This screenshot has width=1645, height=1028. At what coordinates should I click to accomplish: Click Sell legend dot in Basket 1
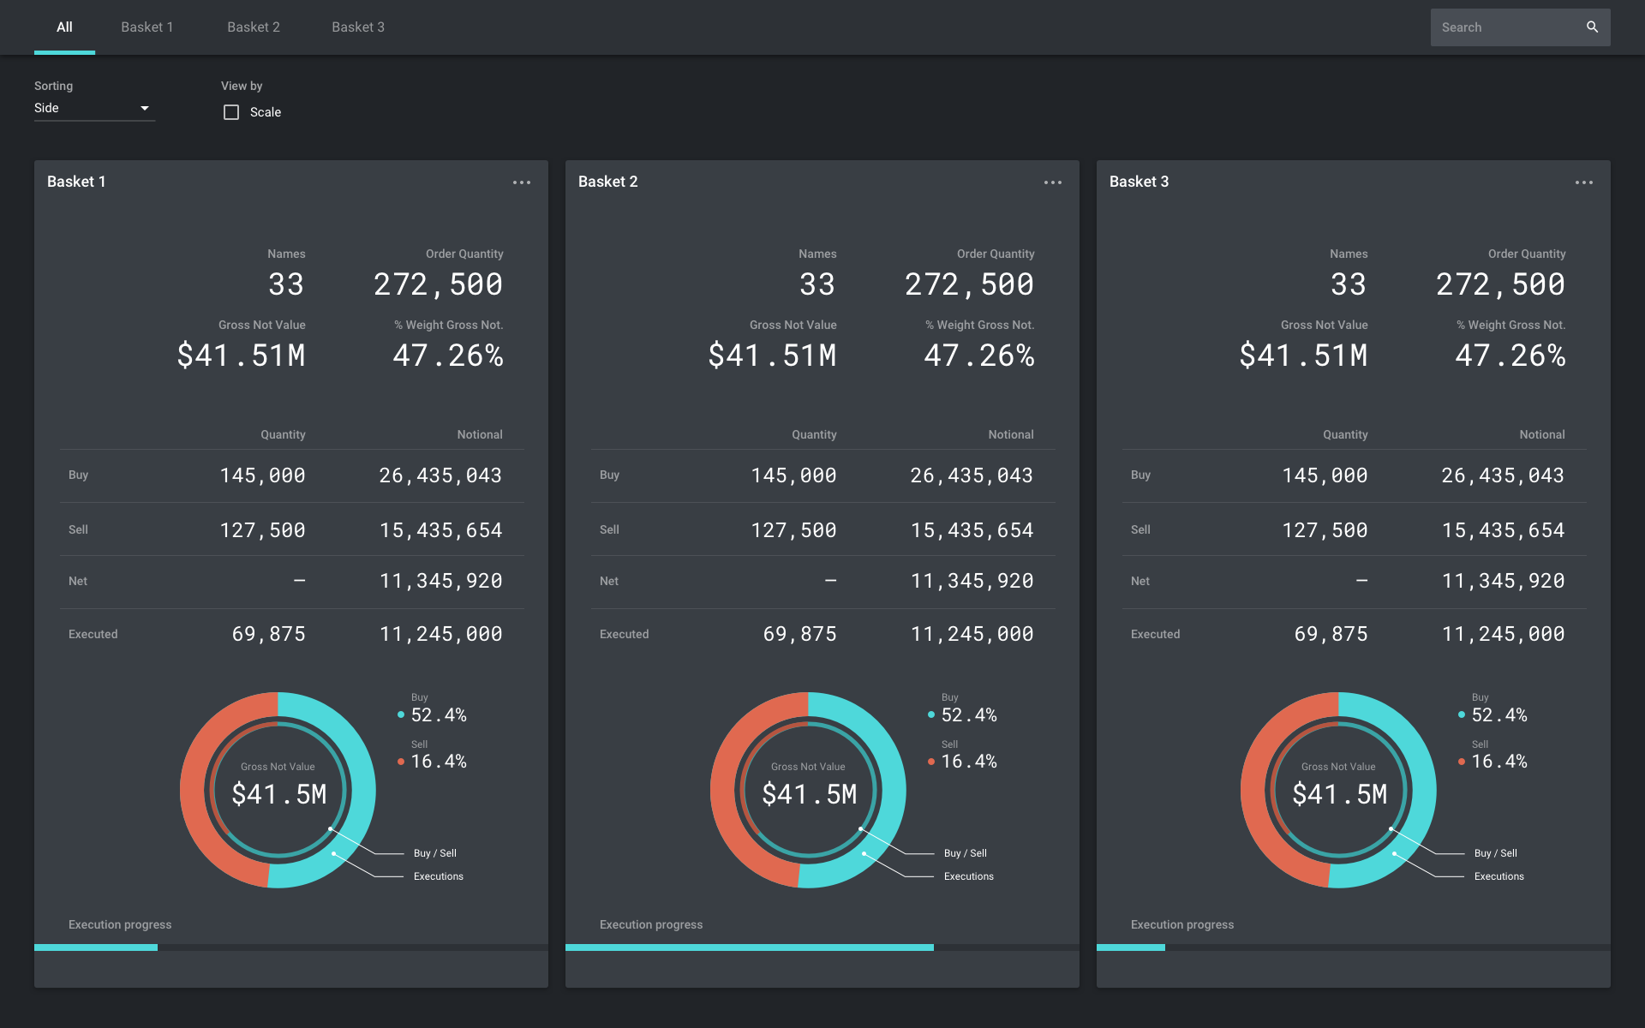401,762
